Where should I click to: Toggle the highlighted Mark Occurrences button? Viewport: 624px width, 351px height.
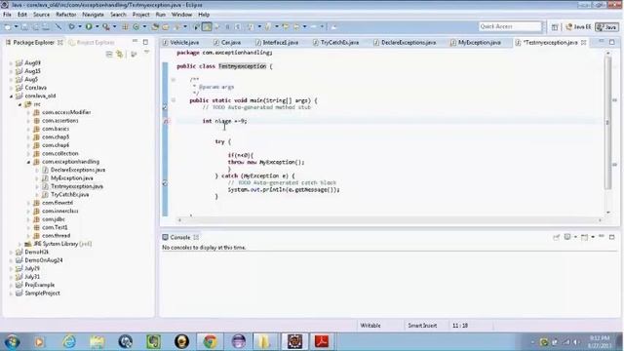[207, 26]
